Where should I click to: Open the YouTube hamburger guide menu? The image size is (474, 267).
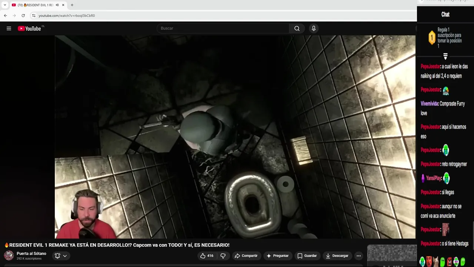pyautogui.click(x=9, y=29)
